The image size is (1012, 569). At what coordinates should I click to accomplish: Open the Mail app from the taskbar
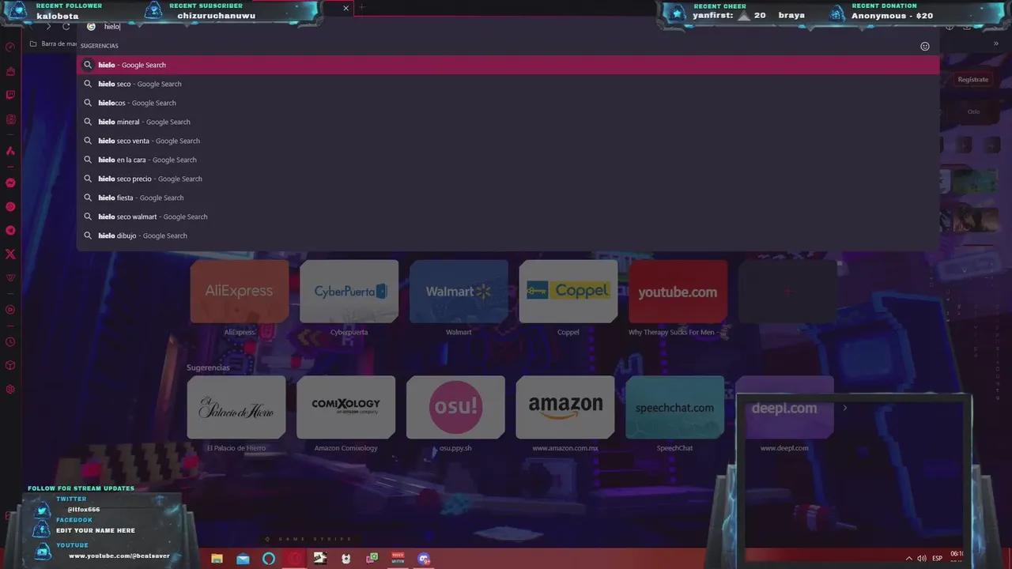tap(243, 559)
